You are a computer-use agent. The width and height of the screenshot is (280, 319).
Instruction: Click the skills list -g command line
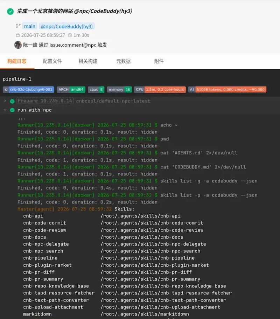coord(137,181)
